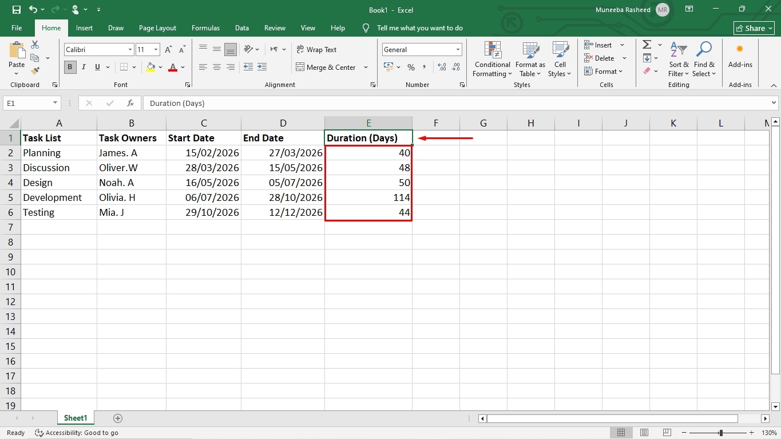This screenshot has height=439, width=781.
Task: Click the Cut scissors icon
Action: pos(35,45)
